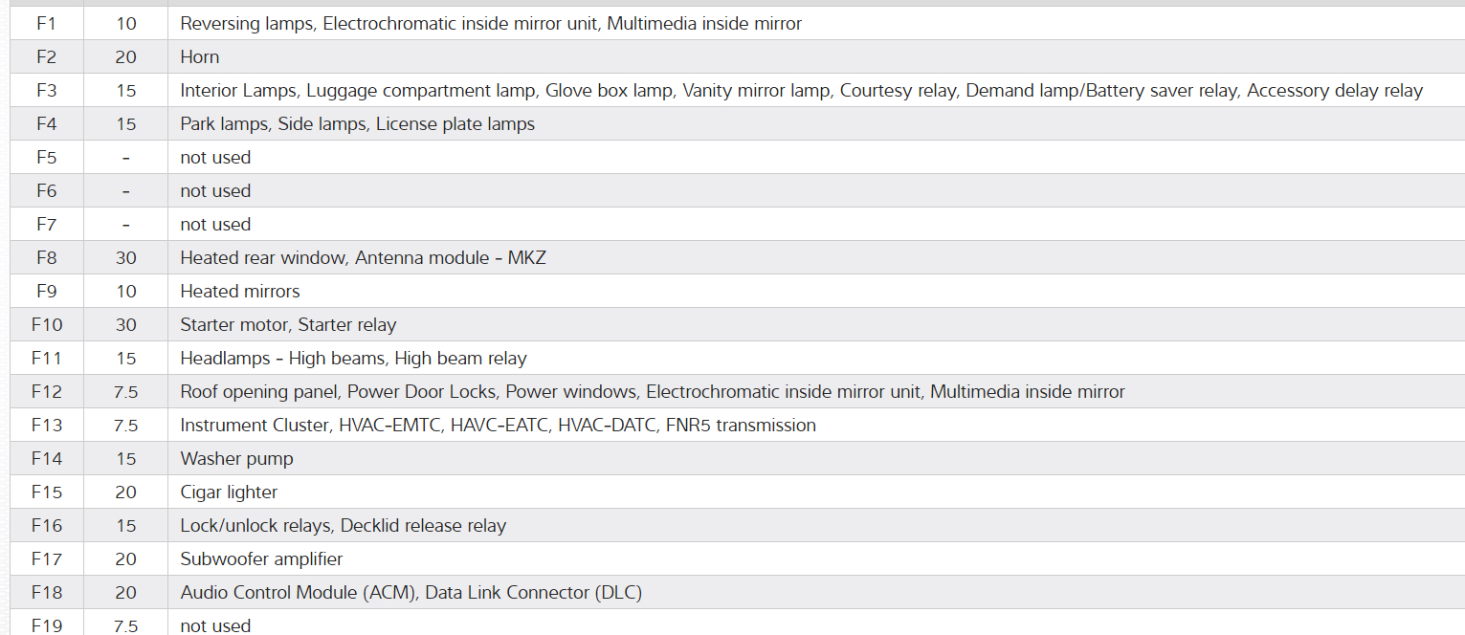Click the F3 Interior Lamps description

coord(801,91)
